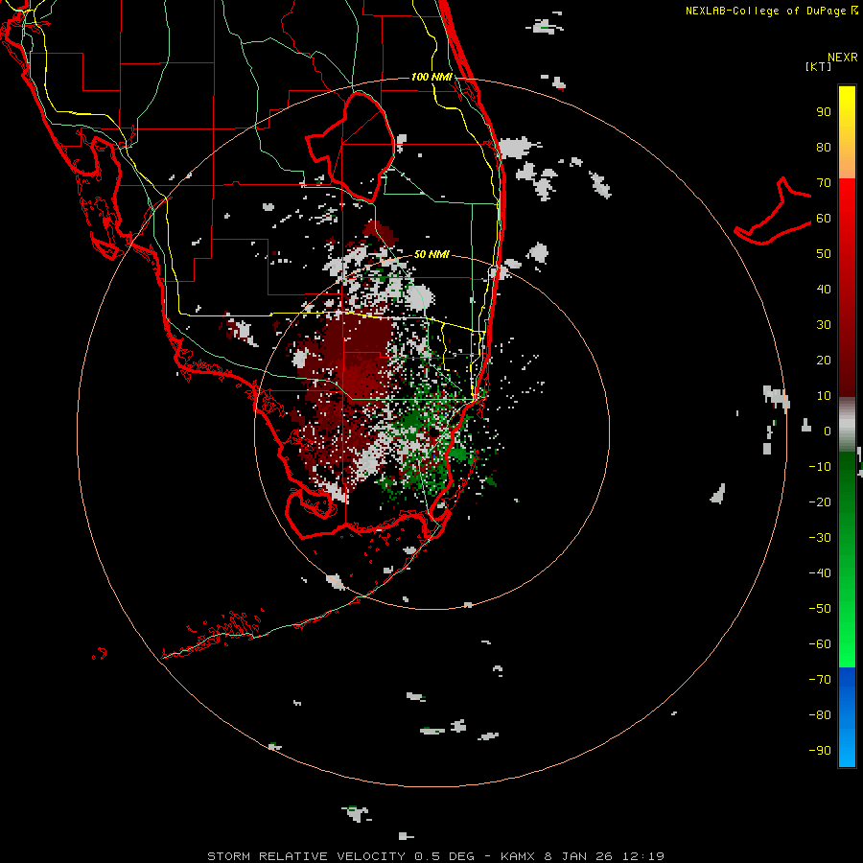Click the [KT] units label
Image resolution: width=863 pixels, height=863 pixels.
click(818, 66)
